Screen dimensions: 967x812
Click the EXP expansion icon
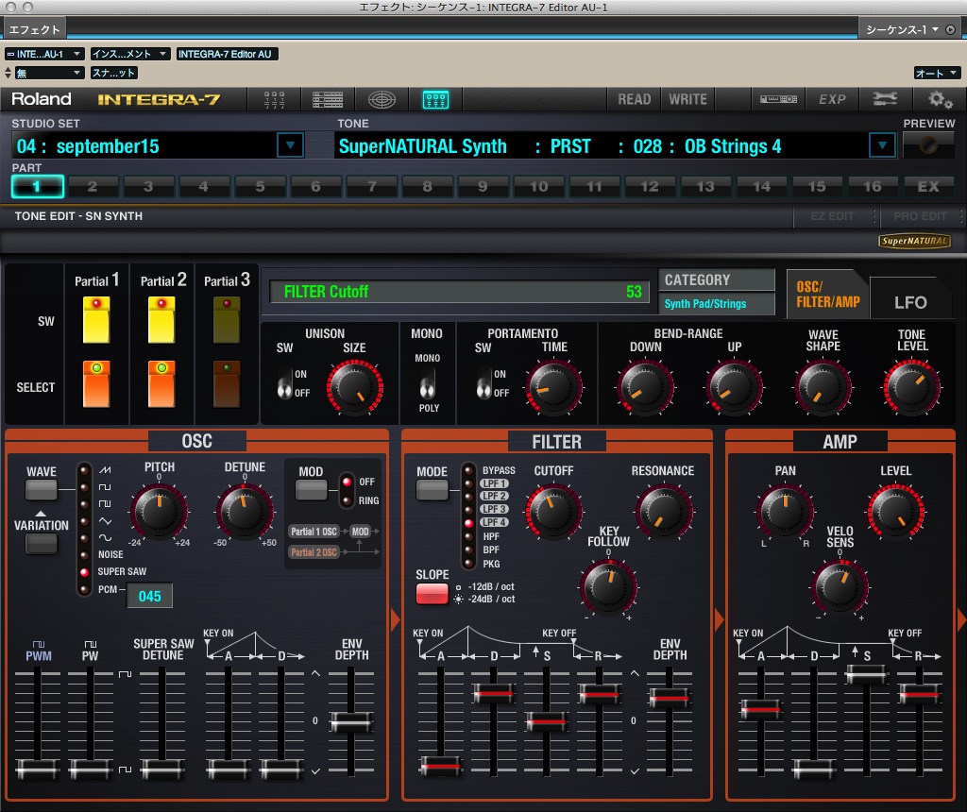pos(832,99)
